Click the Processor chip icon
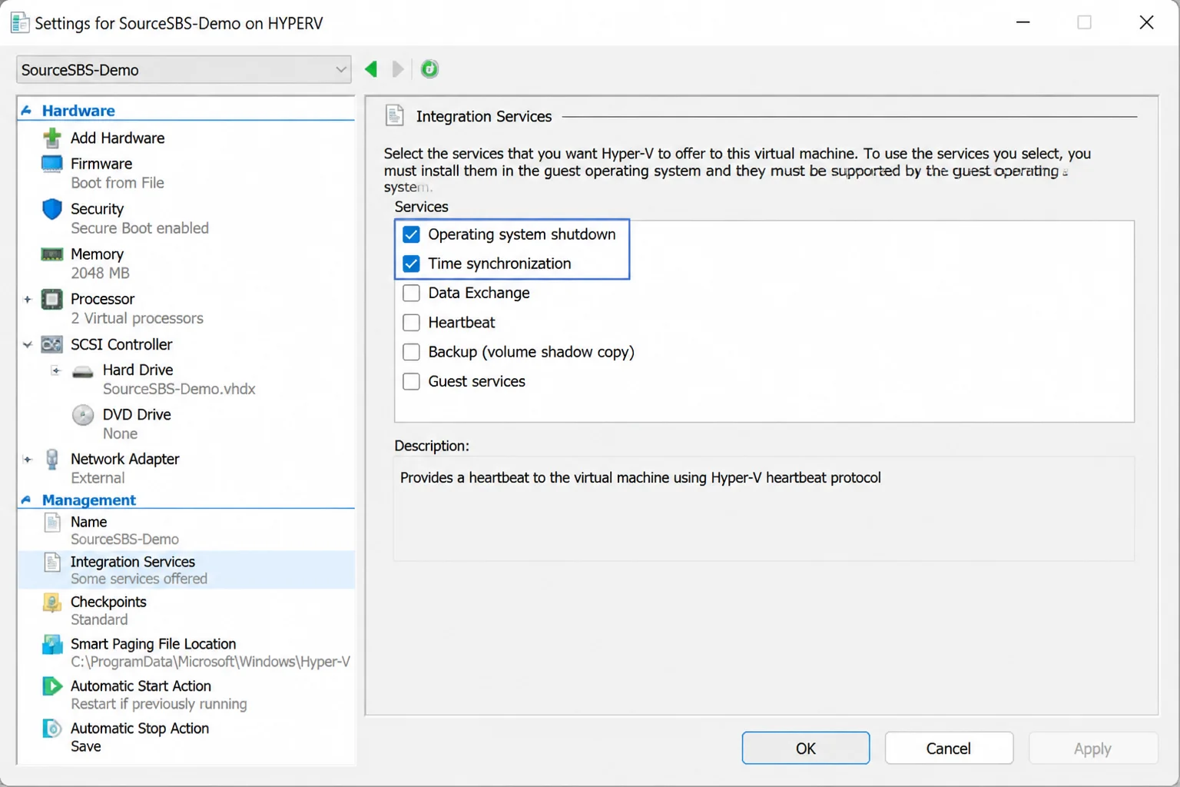This screenshot has width=1180, height=787. point(51,299)
